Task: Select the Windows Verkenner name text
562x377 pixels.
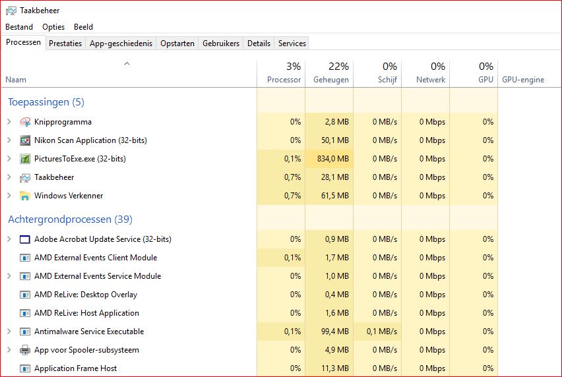Action: [69, 196]
